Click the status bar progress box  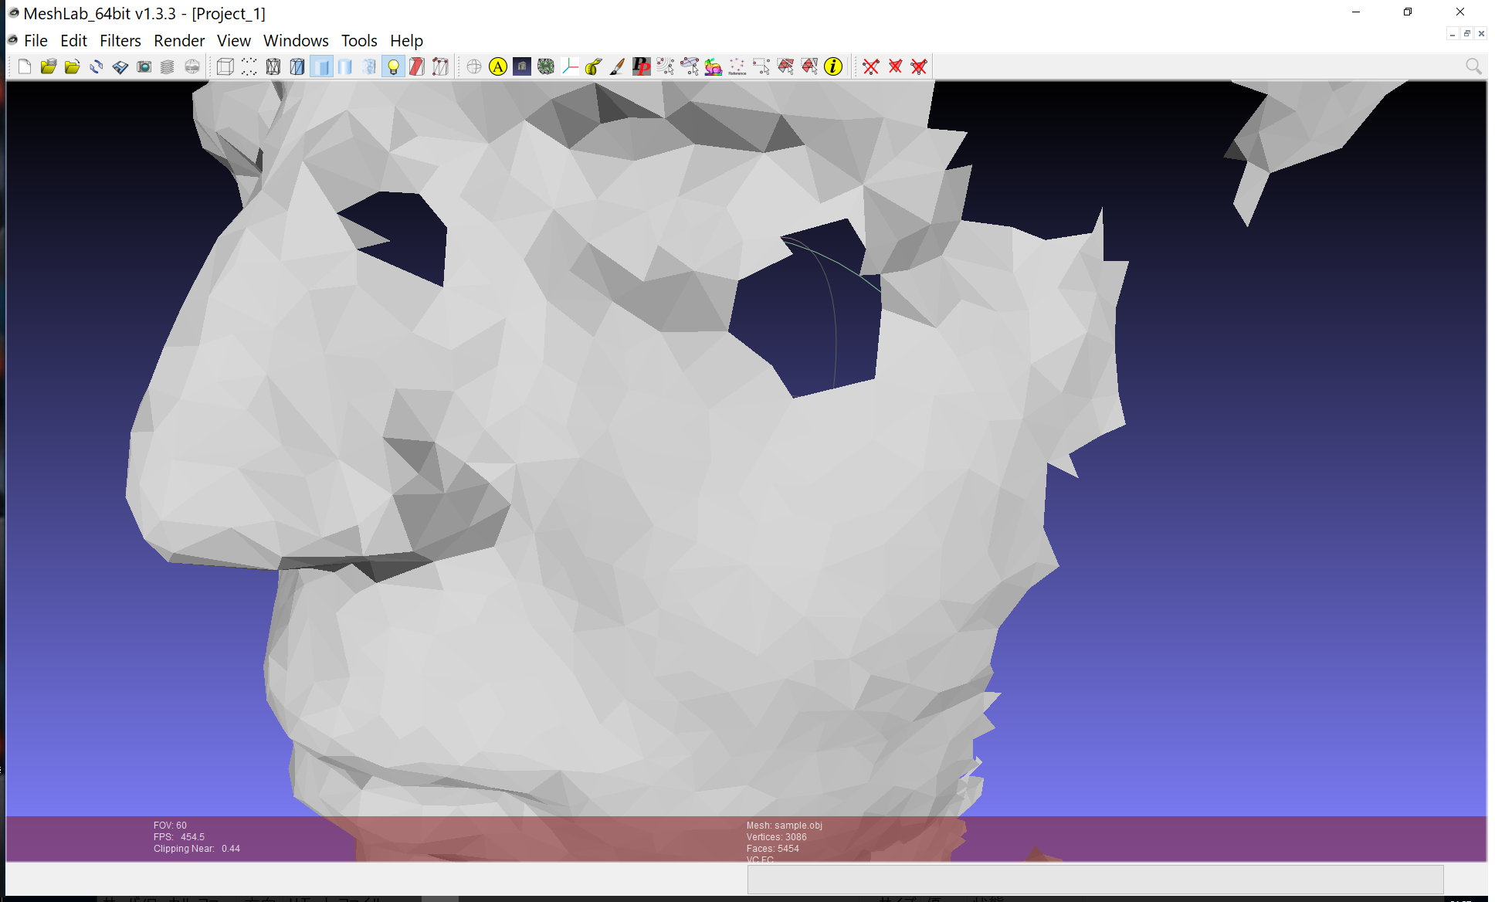point(1095,880)
